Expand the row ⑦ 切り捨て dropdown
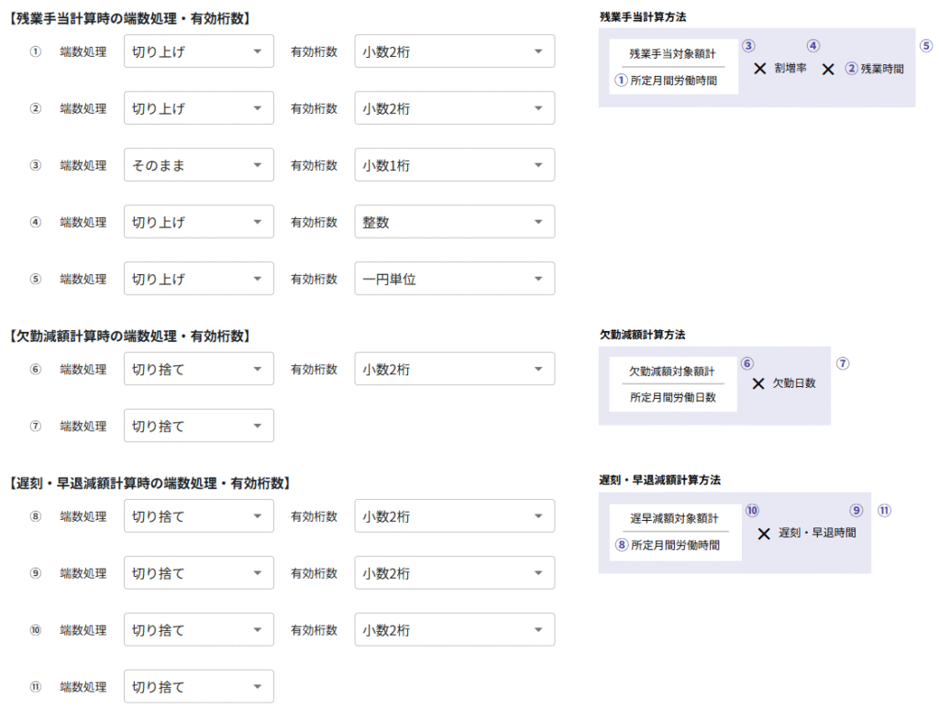The image size is (939, 708). click(x=198, y=426)
